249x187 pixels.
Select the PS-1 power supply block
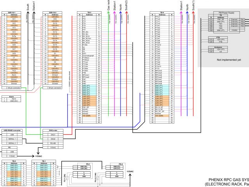(88, 164)
